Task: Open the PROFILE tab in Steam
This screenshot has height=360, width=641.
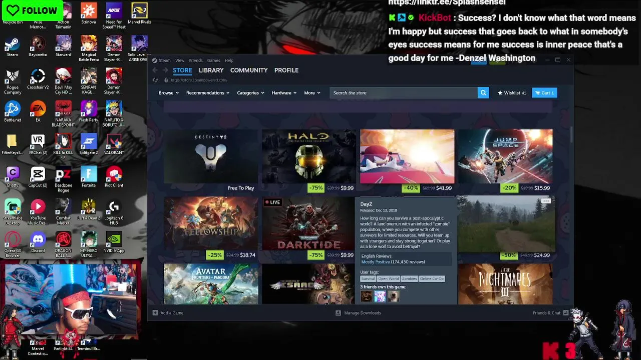Action: click(x=286, y=70)
